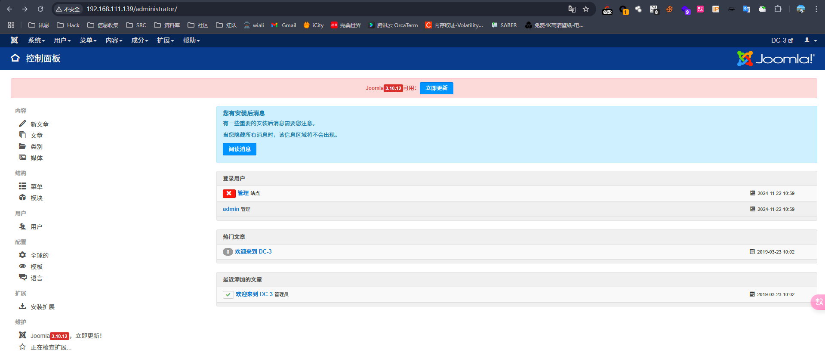The width and height of the screenshot is (825, 356).
Task: Open the user account dropdown at top right
Action: 810,40
